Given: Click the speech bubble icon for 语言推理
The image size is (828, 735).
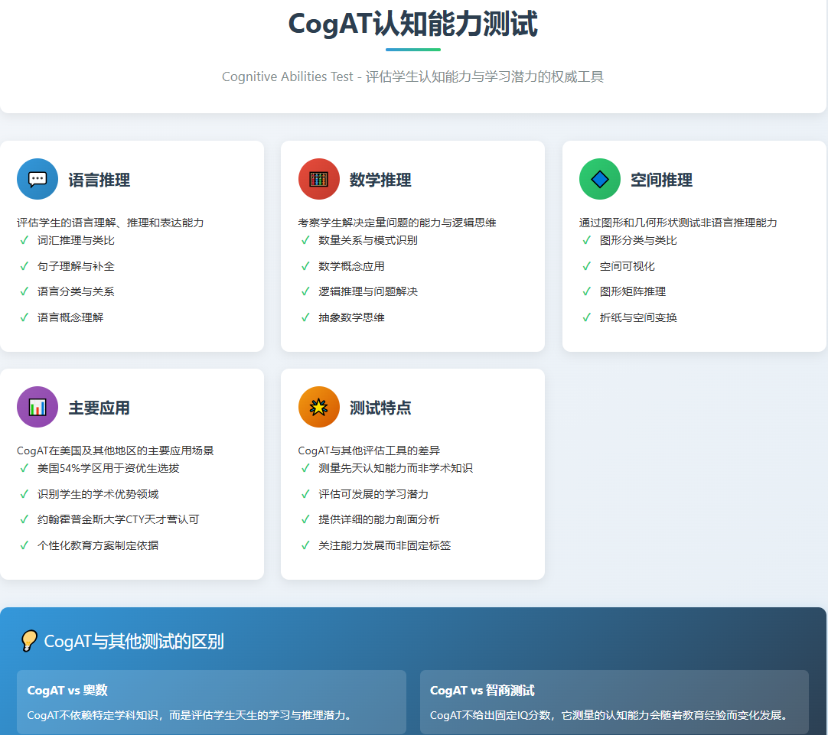Looking at the screenshot, I should coord(37,179).
